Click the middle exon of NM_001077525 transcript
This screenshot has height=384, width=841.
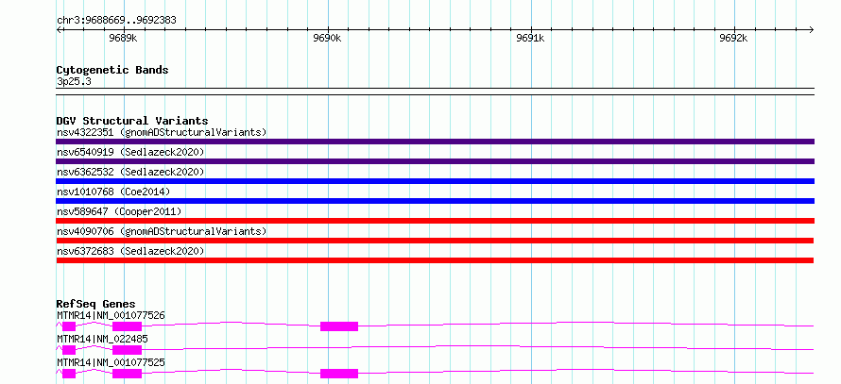tap(128, 374)
